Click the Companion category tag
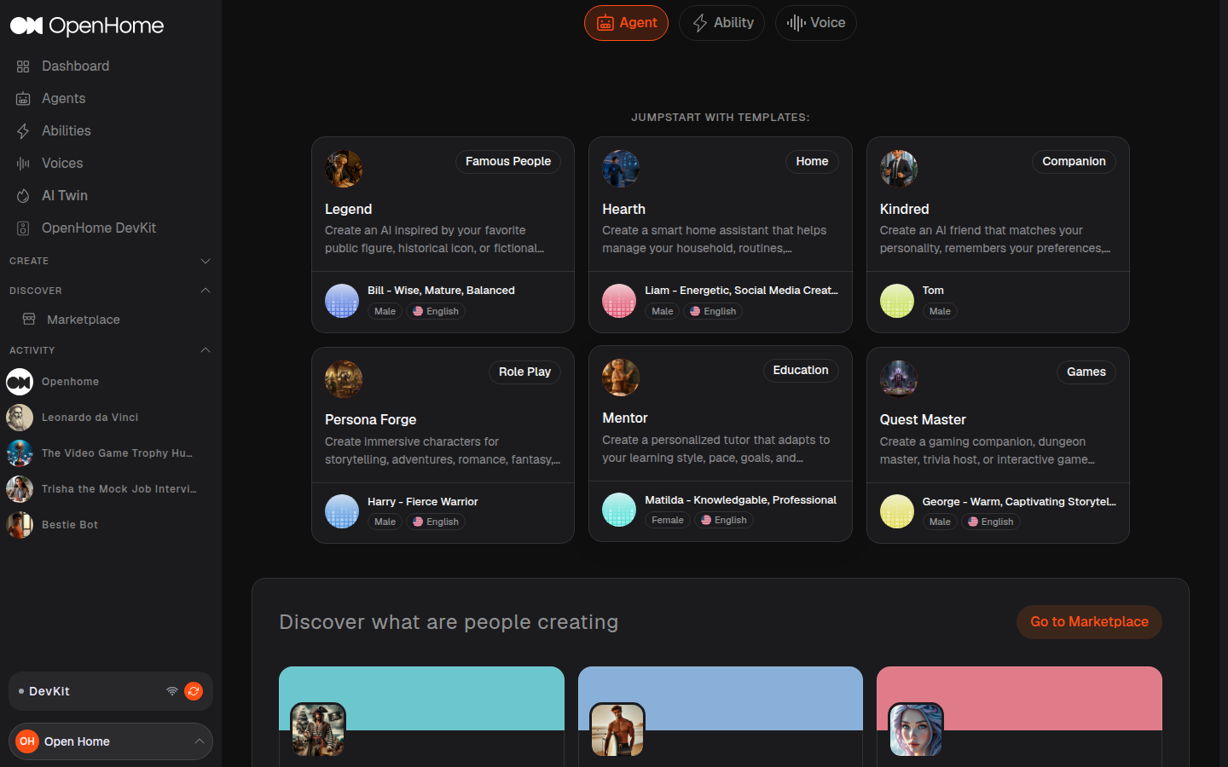The height and width of the screenshot is (767, 1228). pyautogui.click(x=1074, y=162)
